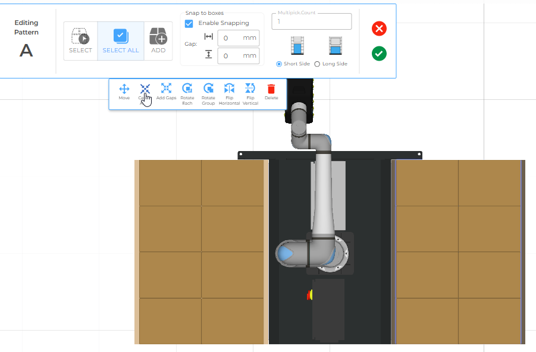This screenshot has width=536, height=352.
Task: Rotate Group of selected boxes
Action: 208,94
